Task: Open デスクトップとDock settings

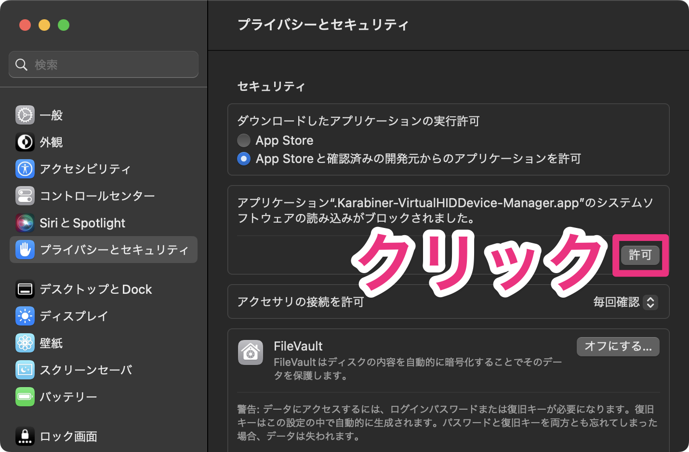Action: click(25, 289)
